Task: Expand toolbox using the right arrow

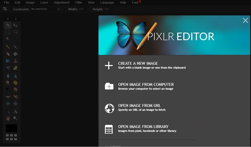Action: (16, 19)
